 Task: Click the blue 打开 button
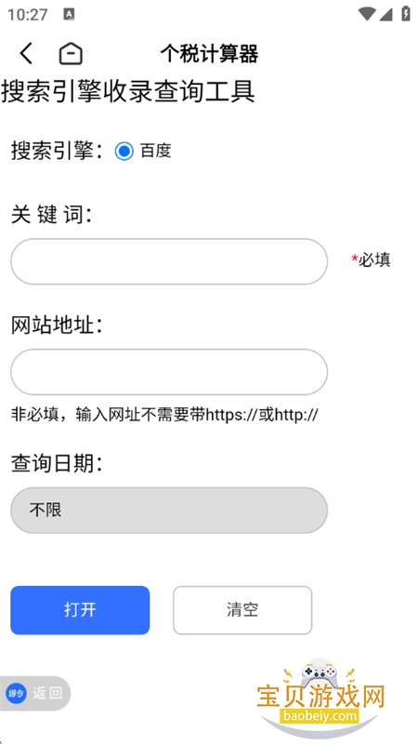pos(80,610)
